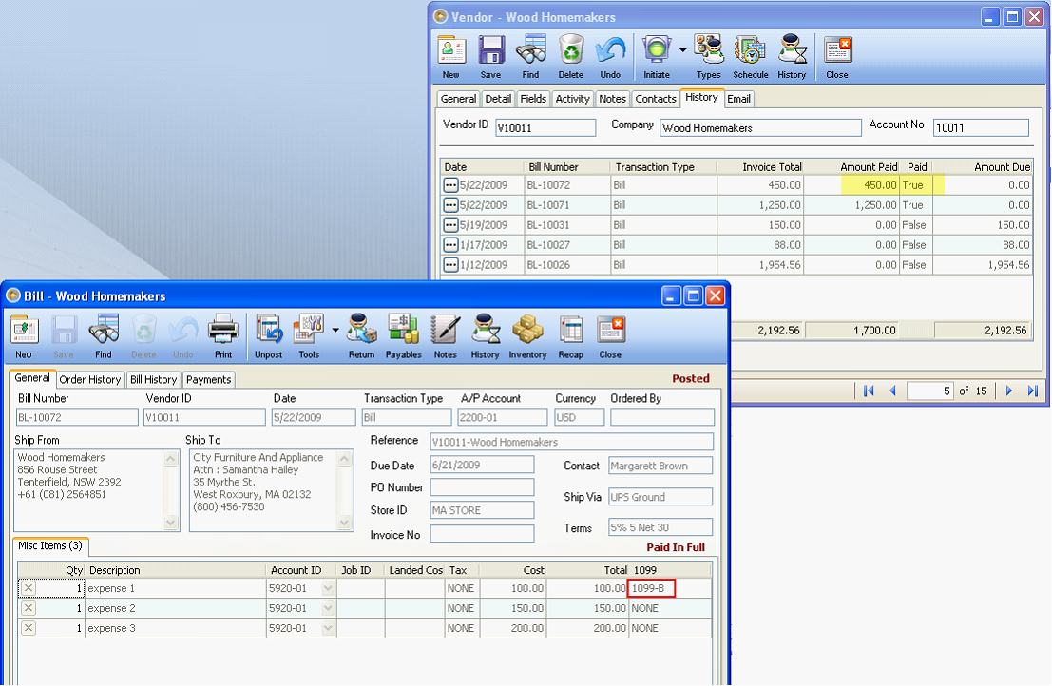Open details button for bill BL-10027 row

click(450, 245)
